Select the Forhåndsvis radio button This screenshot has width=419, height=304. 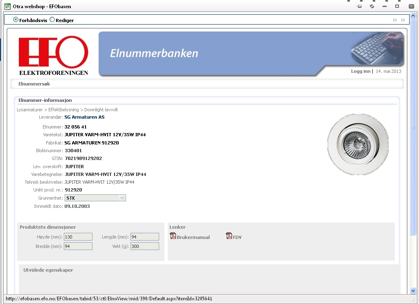pyautogui.click(x=16, y=20)
